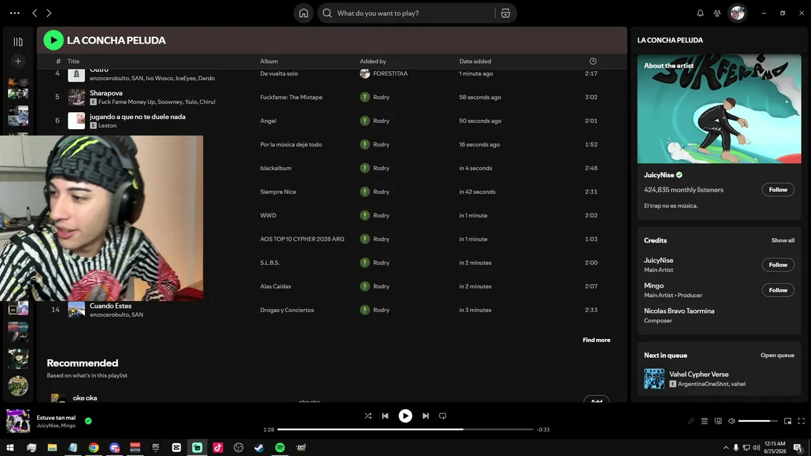The height and width of the screenshot is (456, 811).
Task: Click Find more below the track list
Action: click(597, 340)
